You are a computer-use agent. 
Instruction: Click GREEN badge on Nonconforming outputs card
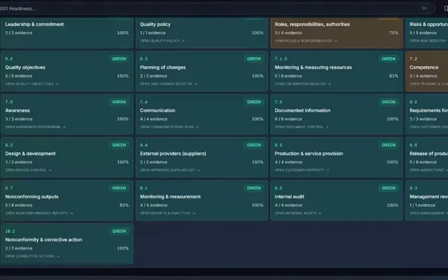pos(119,188)
